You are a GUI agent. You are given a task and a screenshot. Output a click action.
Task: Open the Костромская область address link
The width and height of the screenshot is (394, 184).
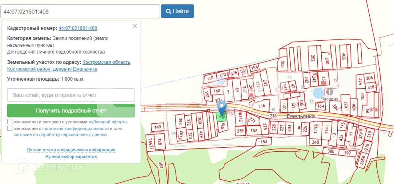click(107, 62)
